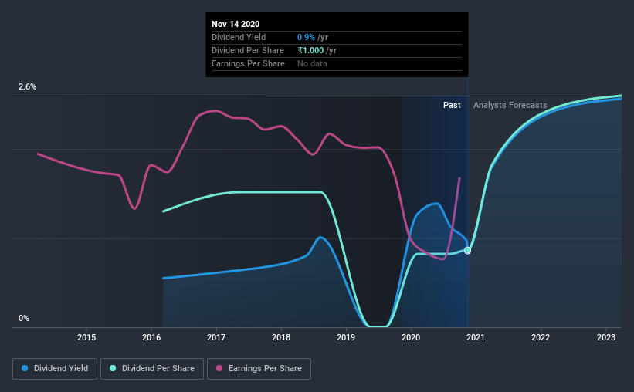Click 'Earnings Per Share' row label in tooltip
The height and width of the screenshot is (392, 634).
point(248,63)
